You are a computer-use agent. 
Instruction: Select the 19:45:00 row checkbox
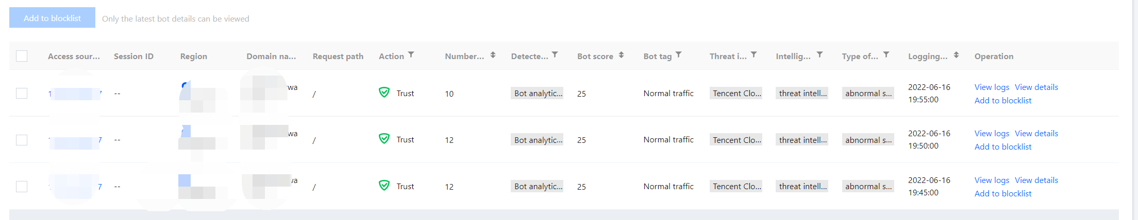[x=22, y=186]
